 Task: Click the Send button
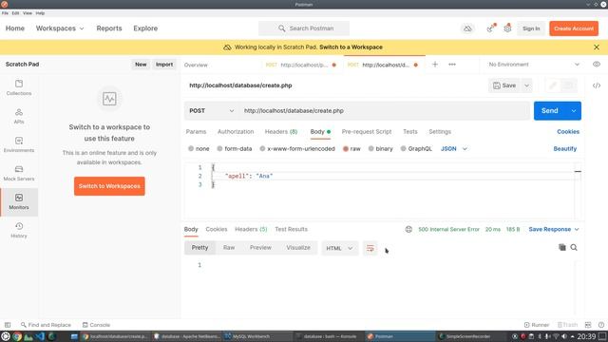click(x=550, y=111)
